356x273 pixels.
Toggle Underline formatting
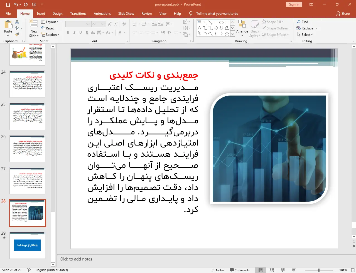pyautogui.click(x=80, y=32)
